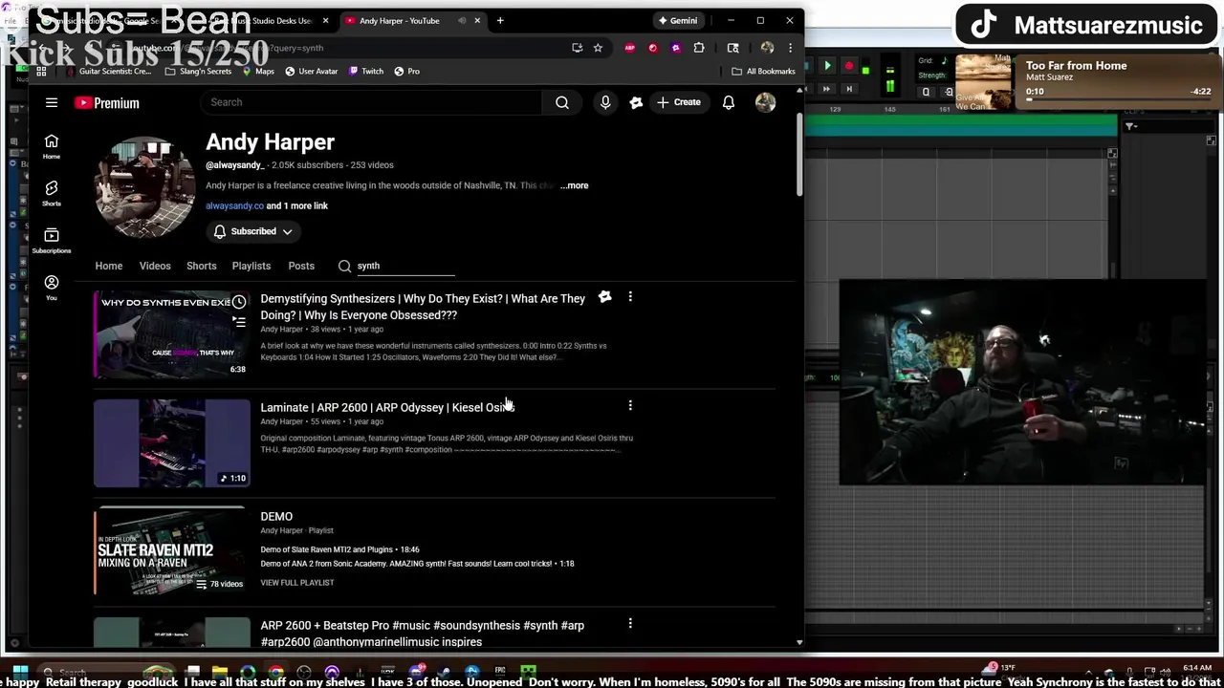The image size is (1224, 688).
Task: Bookmark this page with the star icon
Action: coord(598,48)
